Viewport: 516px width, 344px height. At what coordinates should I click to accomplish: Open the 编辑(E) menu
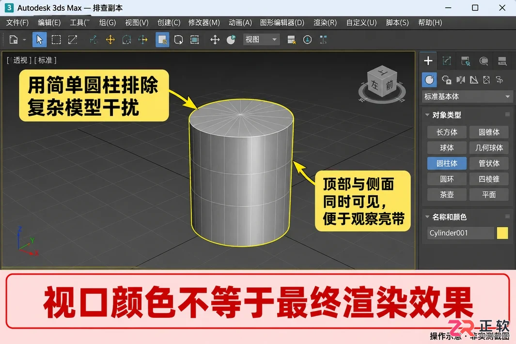49,22
